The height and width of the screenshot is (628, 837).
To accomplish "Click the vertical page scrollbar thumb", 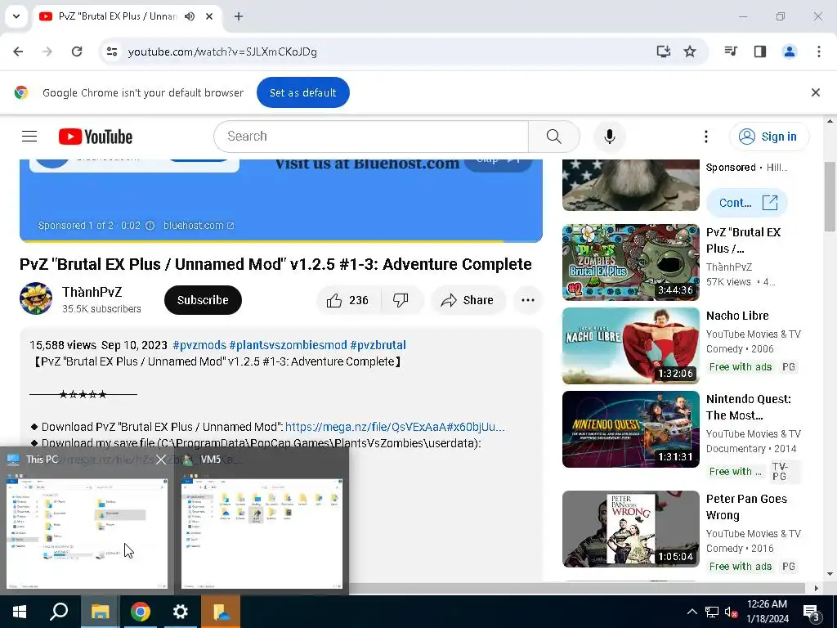I will coord(830,196).
